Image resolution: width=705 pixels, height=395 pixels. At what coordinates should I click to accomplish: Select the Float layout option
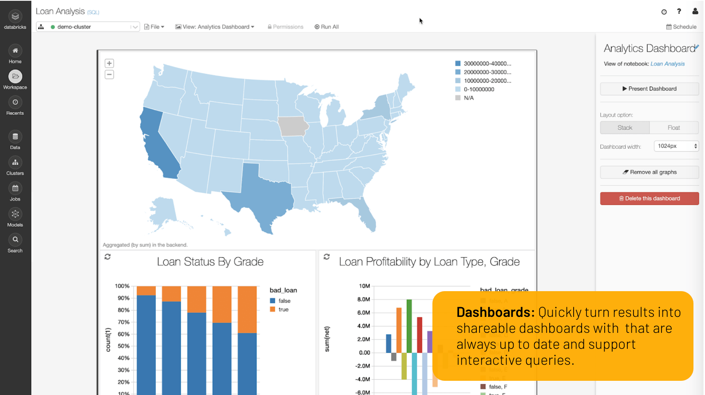pyautogui.click(x=673, y=128)
